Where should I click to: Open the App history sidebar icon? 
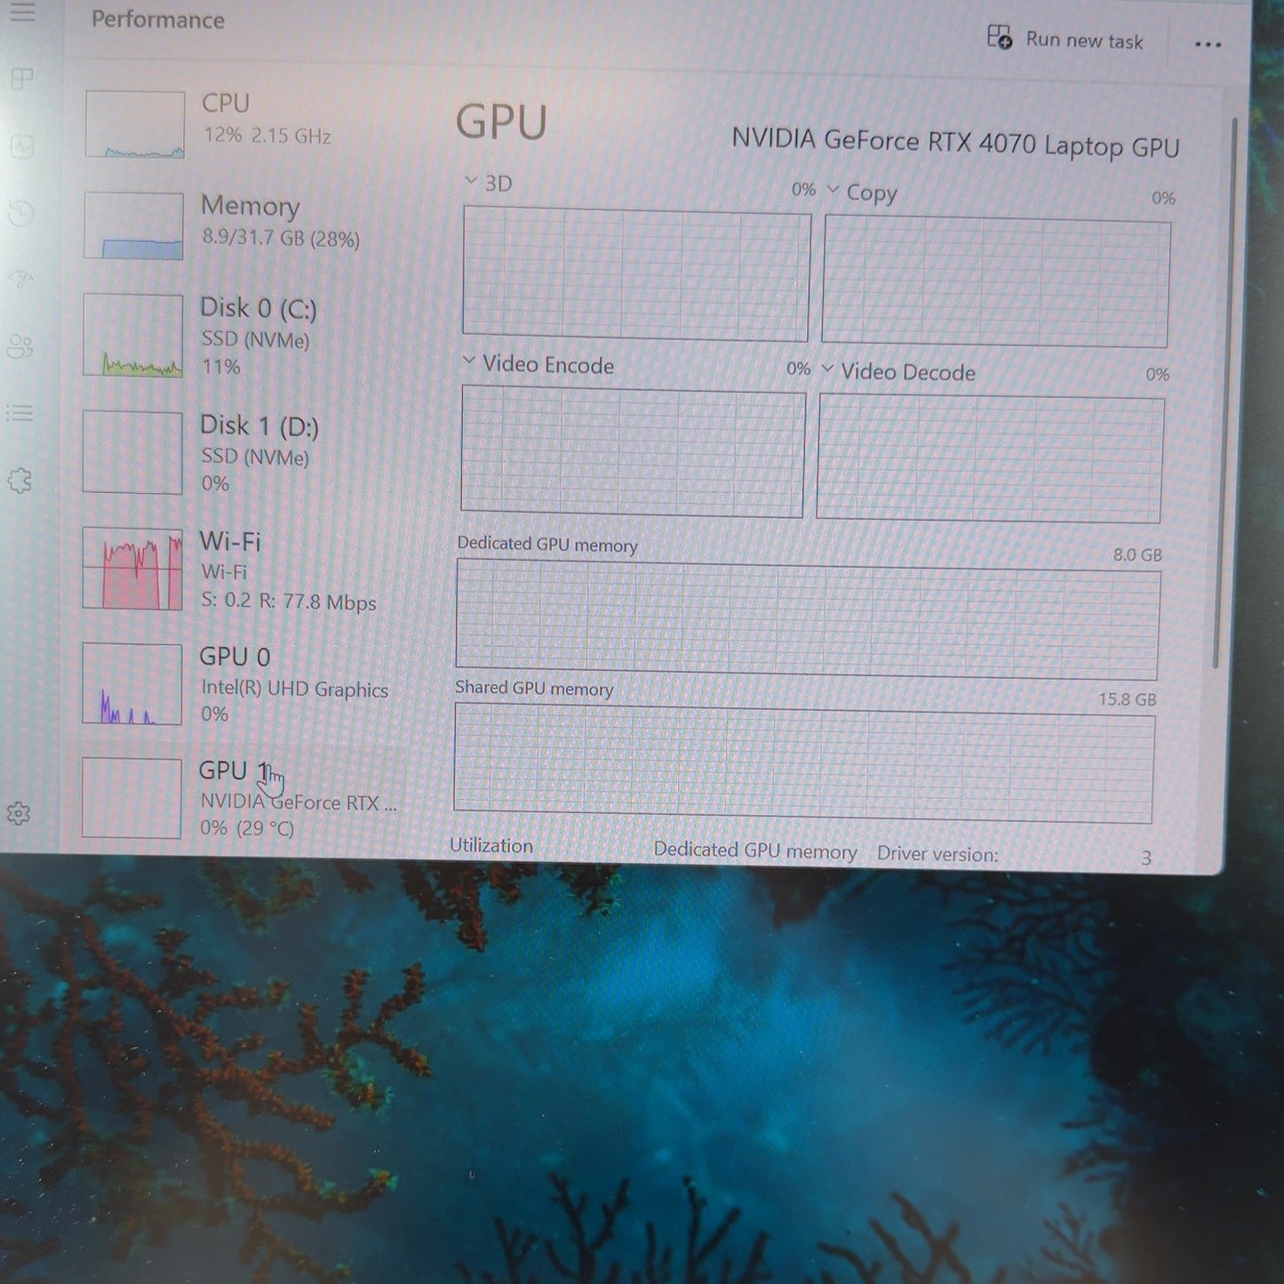pos(22,212)
